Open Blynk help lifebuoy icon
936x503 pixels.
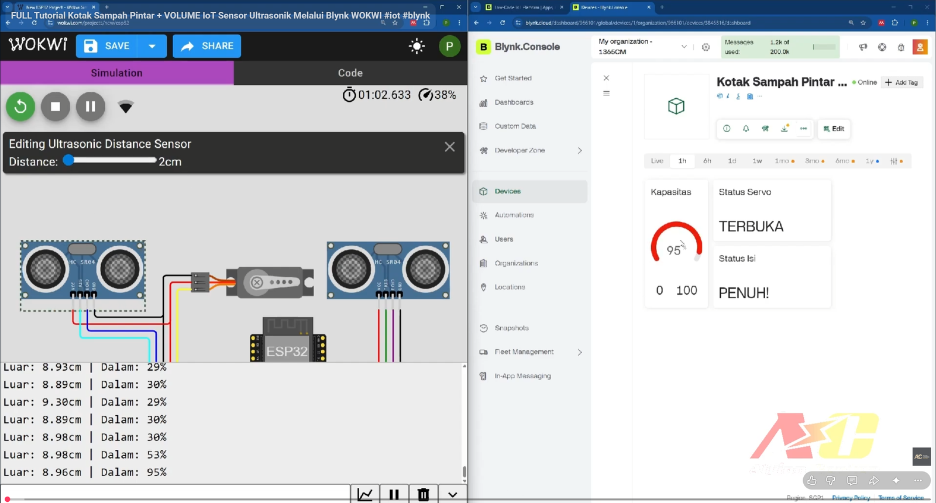point(882,47)
